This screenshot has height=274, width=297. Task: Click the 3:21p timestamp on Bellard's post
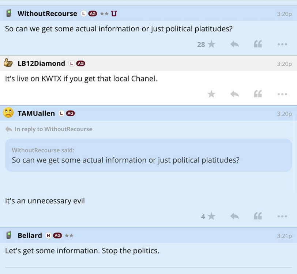coord(284,236)
